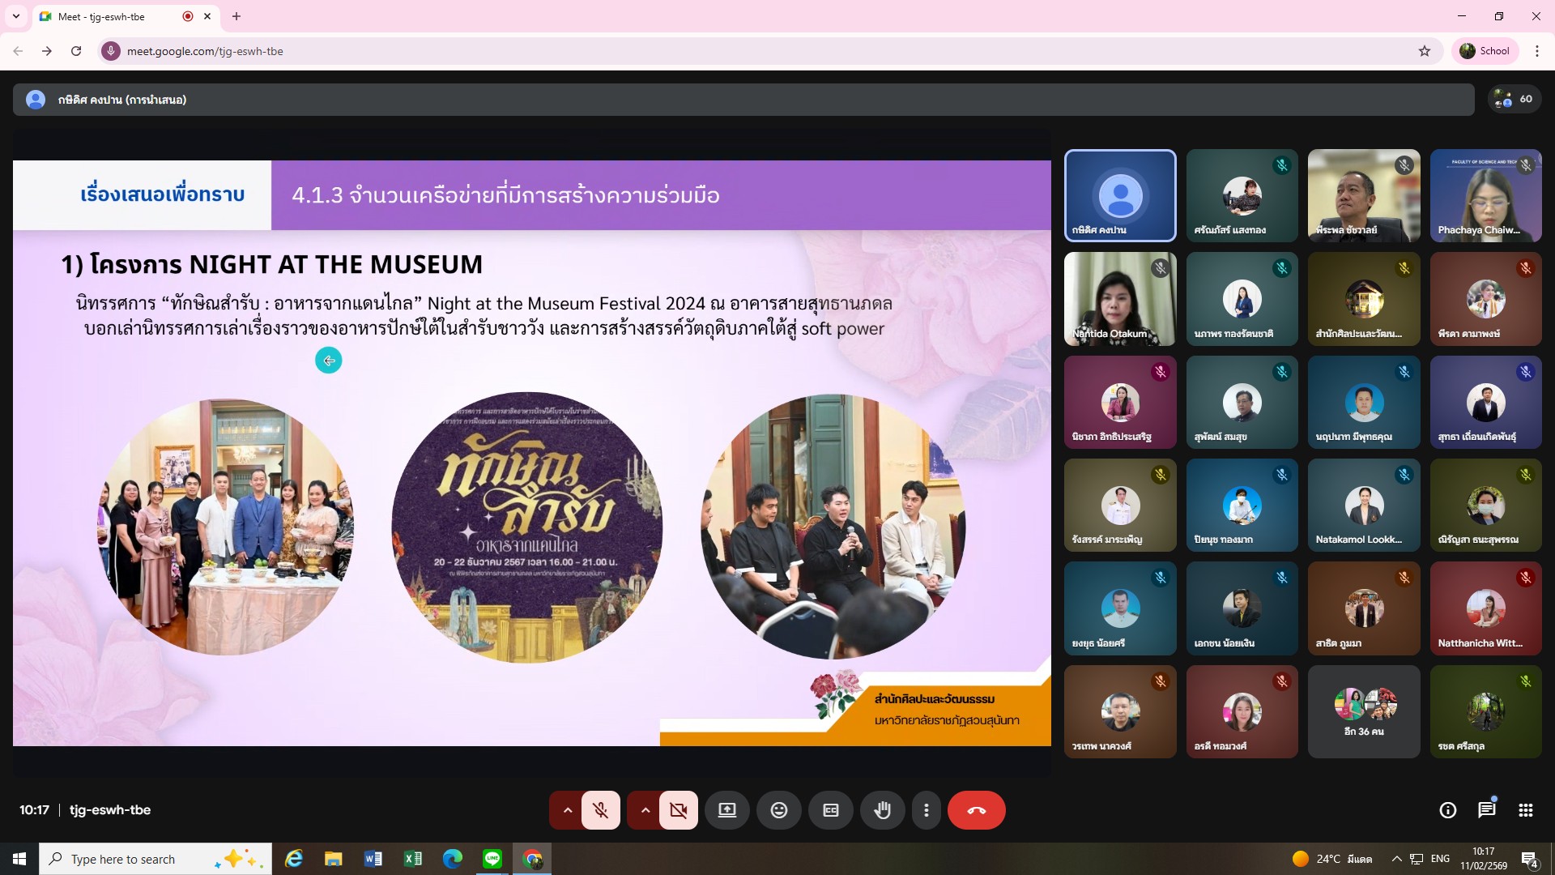Click the closed captions icon
Viewport: 1555px width, 875px height.
[830, 810]
